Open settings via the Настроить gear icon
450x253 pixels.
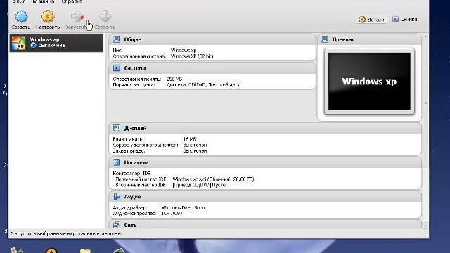tap(48, 16)
